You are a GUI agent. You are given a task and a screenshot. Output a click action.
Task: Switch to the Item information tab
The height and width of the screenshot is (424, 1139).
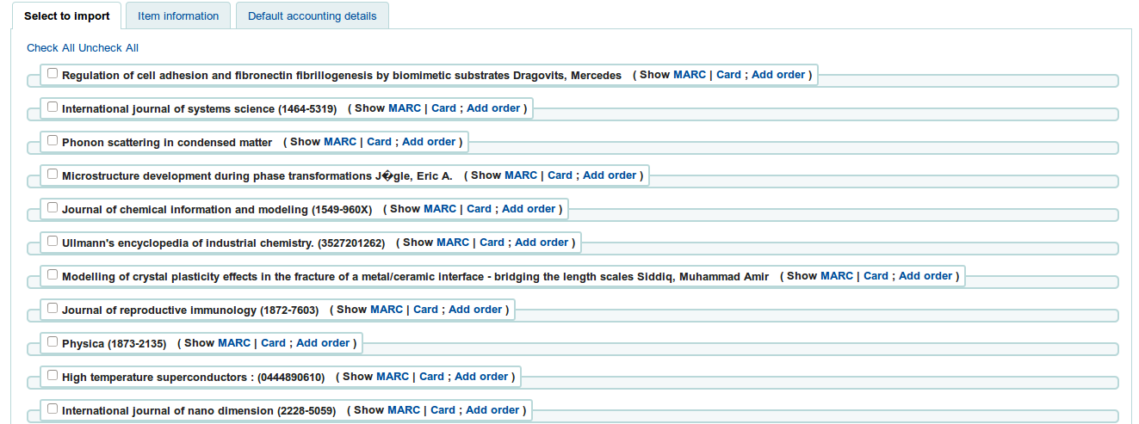click(x=178, y=16)
